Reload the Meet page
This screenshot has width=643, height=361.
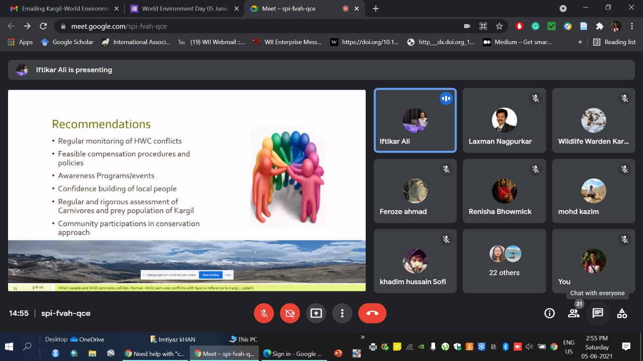[x=43, y=26]
